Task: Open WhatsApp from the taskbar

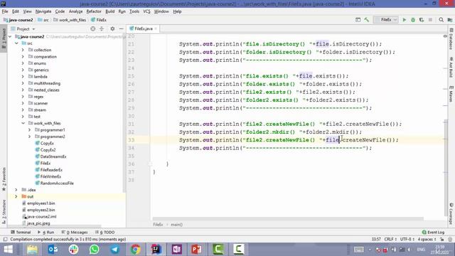Action: [x=94, y=250]
